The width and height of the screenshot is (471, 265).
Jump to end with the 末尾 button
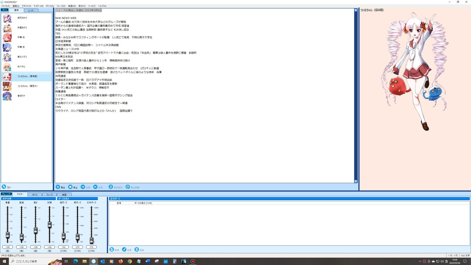(x=98, y=187)
